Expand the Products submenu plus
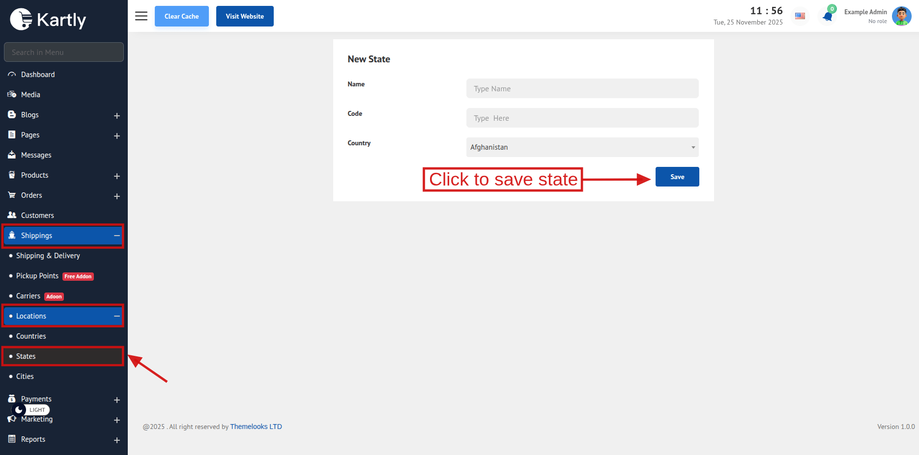The width and height of the screenshot is (919, 455). pyautogui.click(x=117, y=176)
